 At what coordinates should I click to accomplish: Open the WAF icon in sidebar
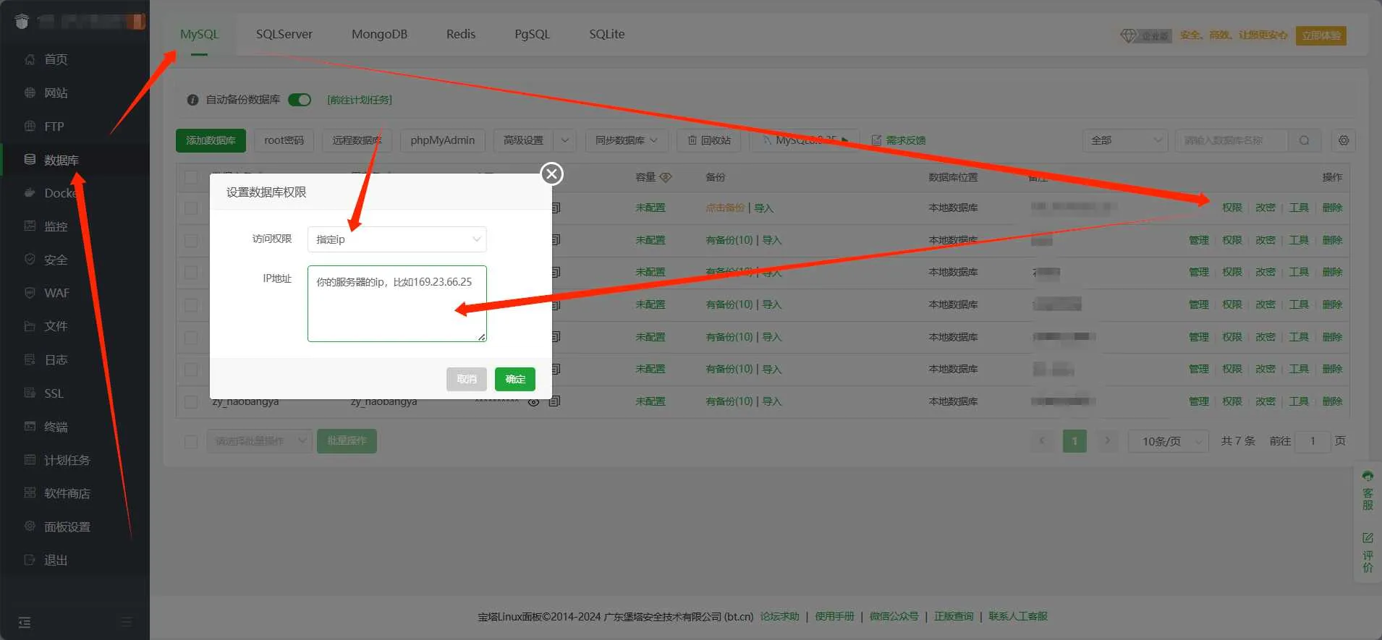pos(30,293)
